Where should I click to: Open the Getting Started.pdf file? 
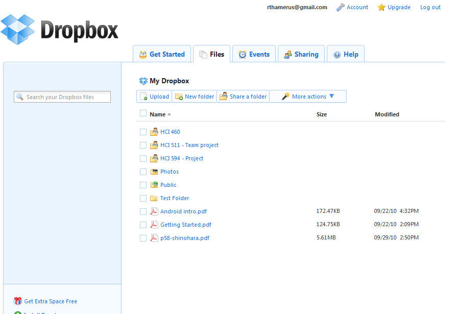point(186,225)
